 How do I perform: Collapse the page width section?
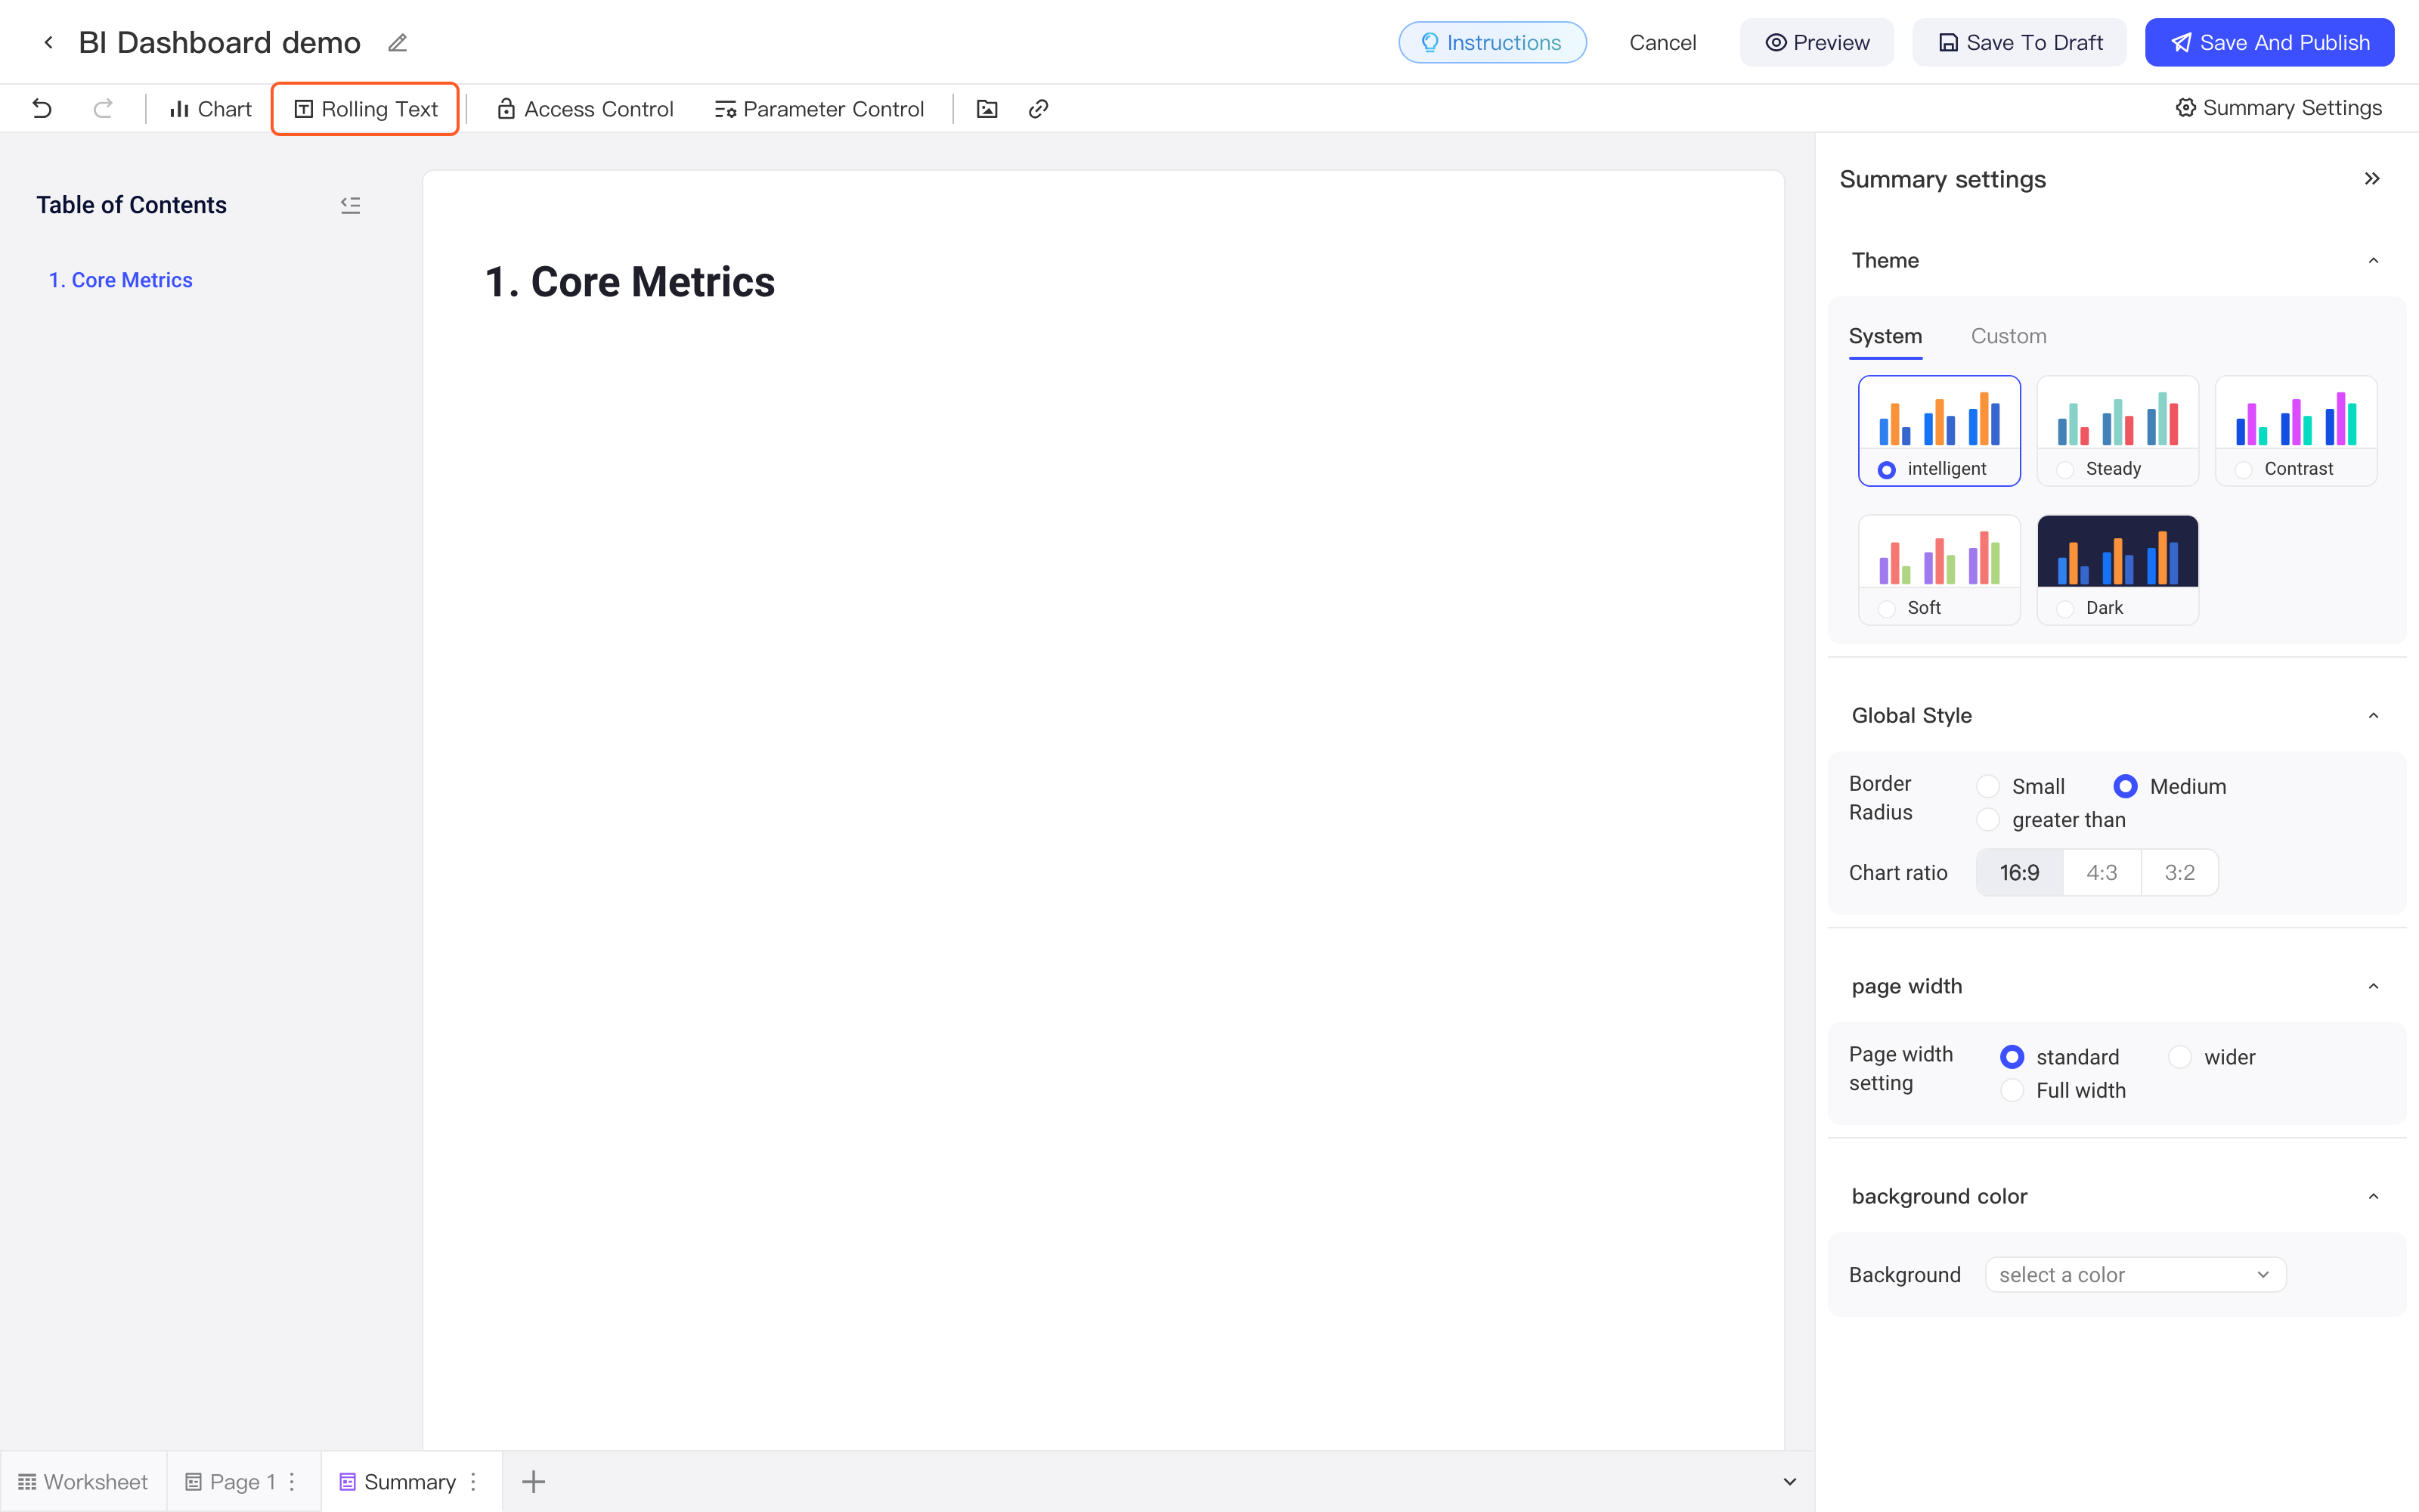coord(2373,987)
